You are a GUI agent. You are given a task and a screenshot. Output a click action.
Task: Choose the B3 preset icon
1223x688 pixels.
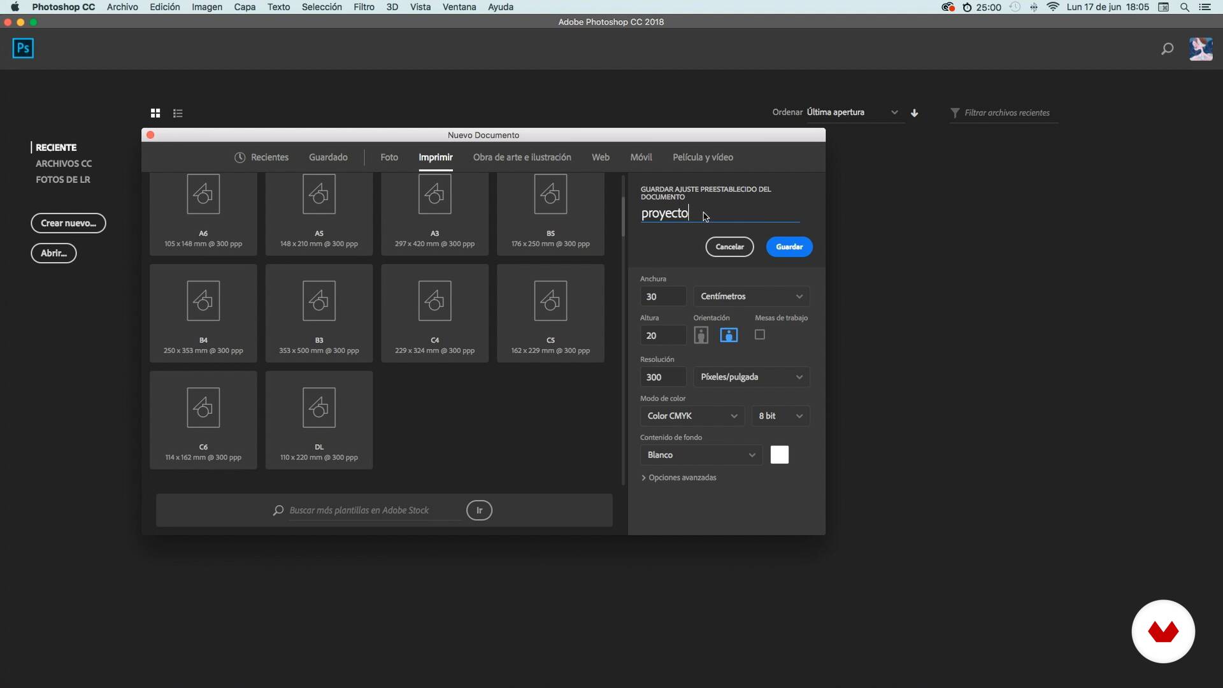coord(319,301)
